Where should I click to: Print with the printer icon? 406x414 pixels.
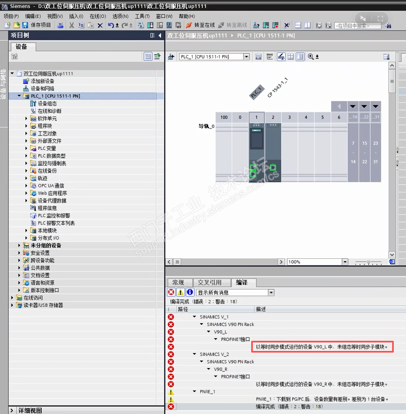pyautogui.click(x=60, y=25)
